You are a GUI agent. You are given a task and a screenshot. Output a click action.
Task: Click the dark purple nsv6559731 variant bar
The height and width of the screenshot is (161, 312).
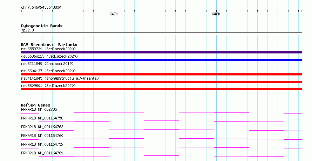pos(161,52)
